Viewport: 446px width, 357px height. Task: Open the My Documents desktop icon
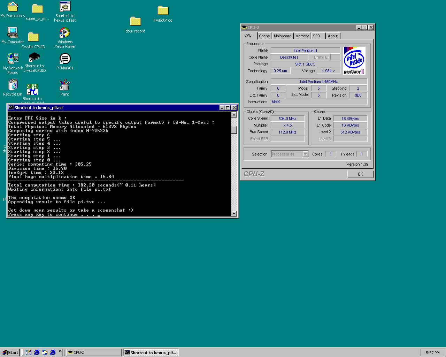[13, 9]
